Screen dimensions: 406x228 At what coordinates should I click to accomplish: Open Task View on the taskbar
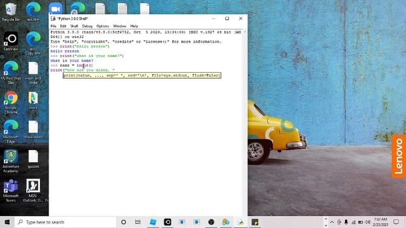pos(138,222)
